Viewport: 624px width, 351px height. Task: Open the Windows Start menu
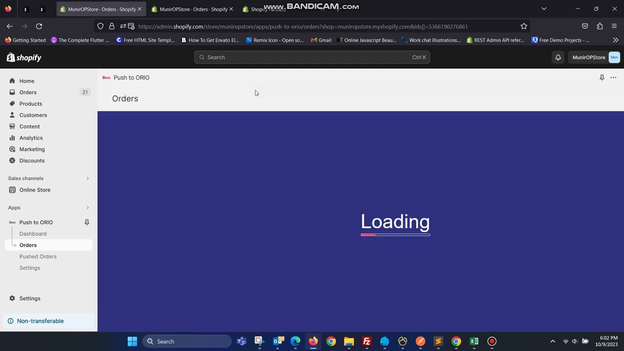coord(132,341)
